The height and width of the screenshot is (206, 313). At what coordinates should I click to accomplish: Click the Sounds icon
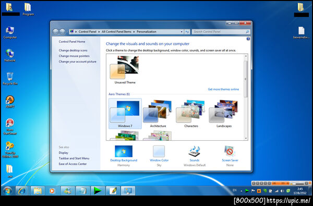(x=194, y=152)
